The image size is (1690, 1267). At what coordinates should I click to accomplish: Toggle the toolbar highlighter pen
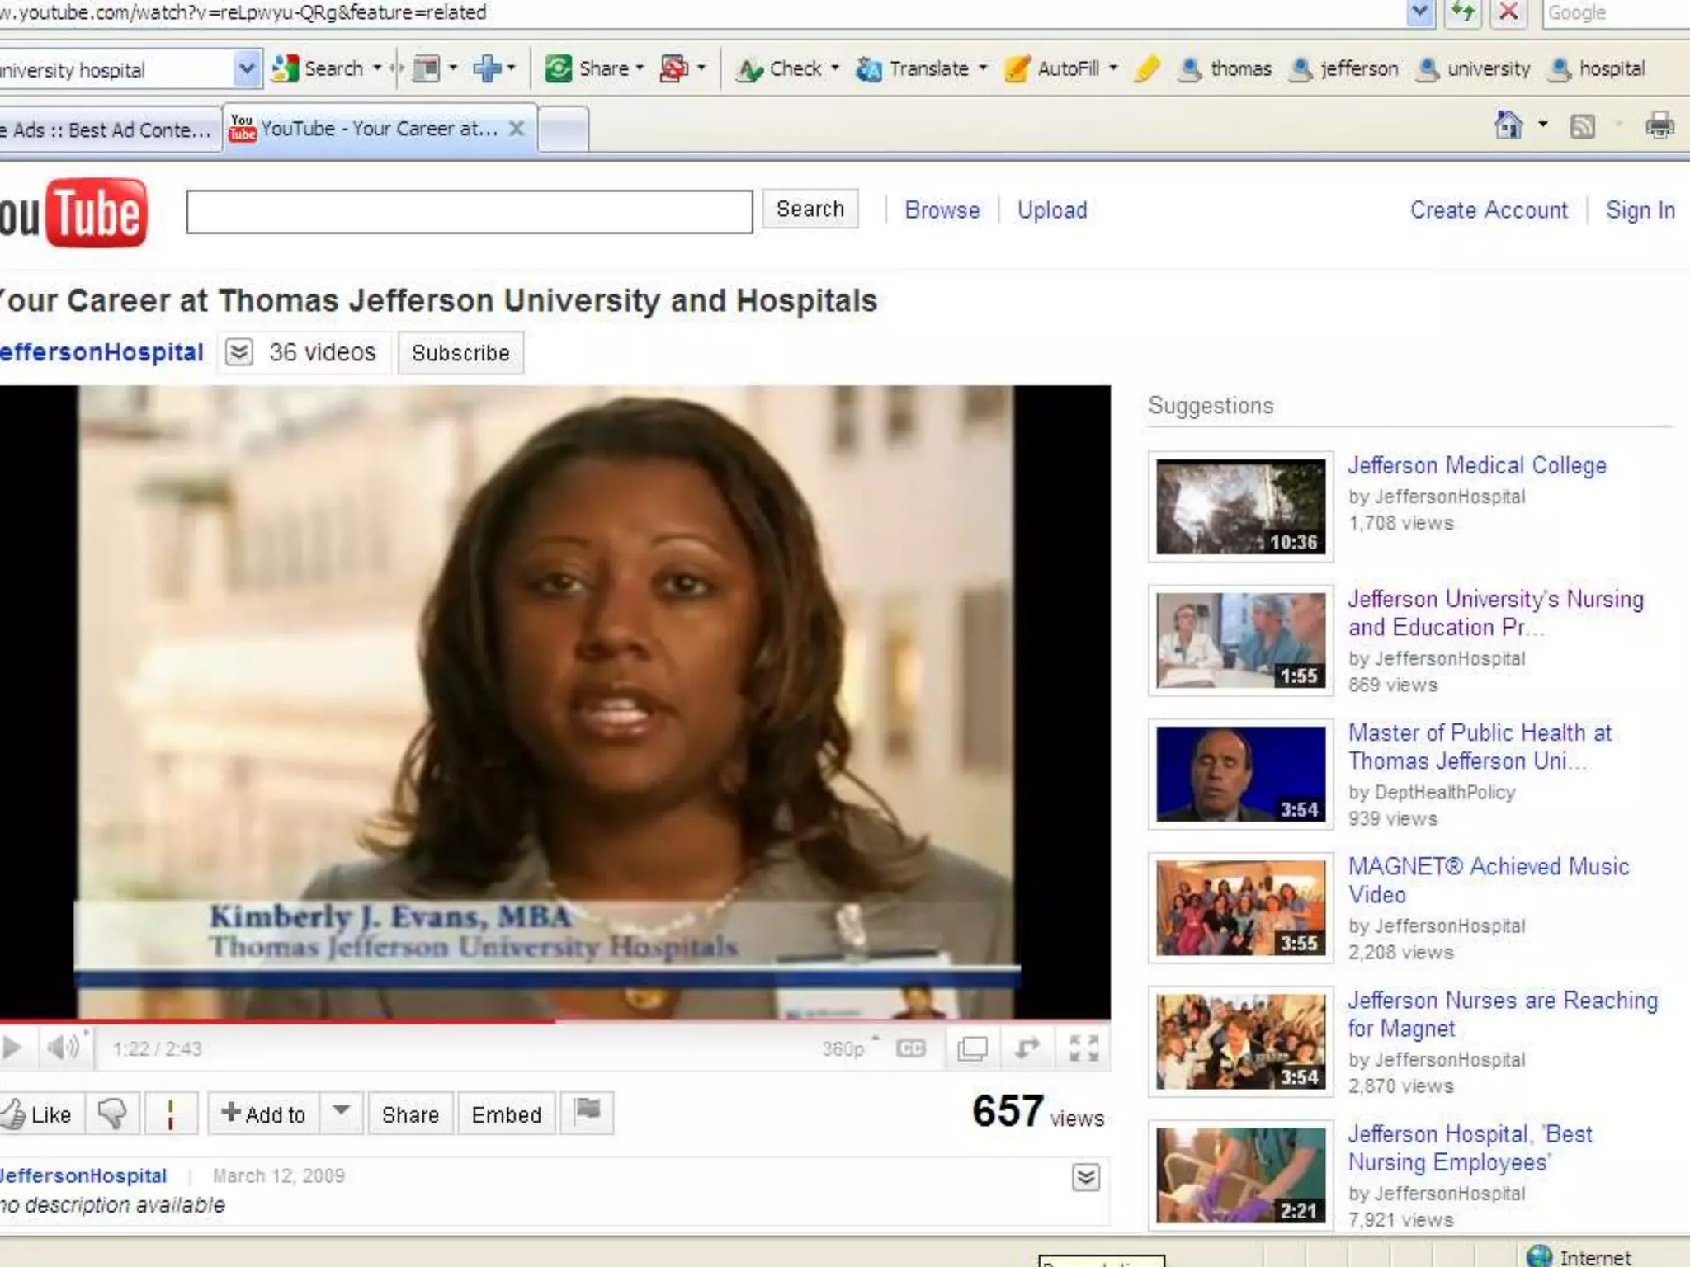1147,69
